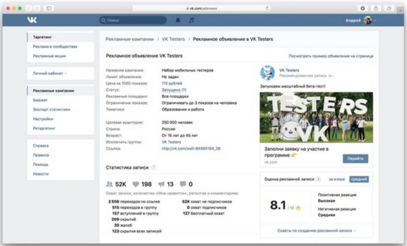Open the vk.com/wall post URL link
Screen dimensions: 407x246
point(191,148)
